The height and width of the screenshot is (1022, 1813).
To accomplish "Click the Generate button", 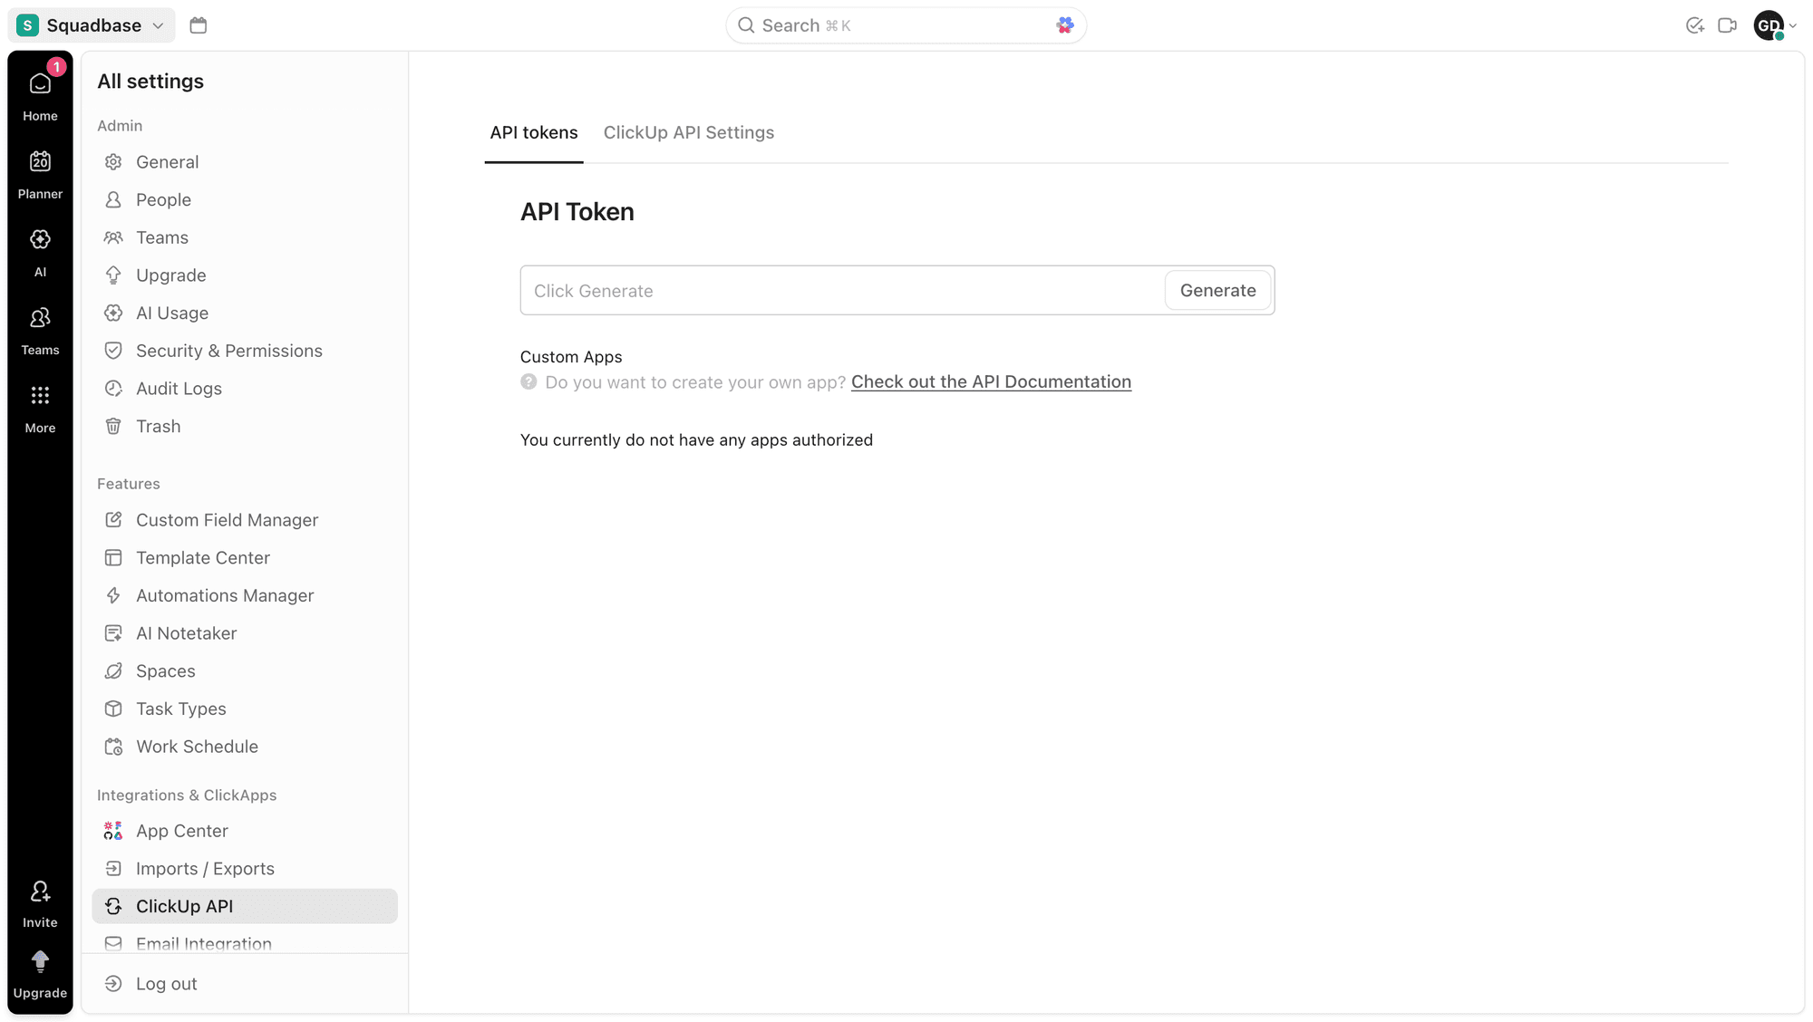I will (1217, 291).
